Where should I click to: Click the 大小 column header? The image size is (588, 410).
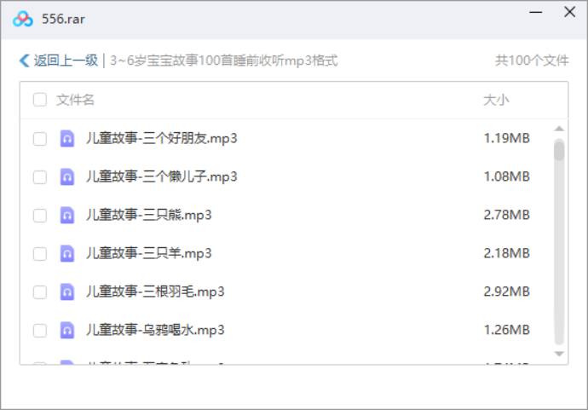[x=496, y=100]
